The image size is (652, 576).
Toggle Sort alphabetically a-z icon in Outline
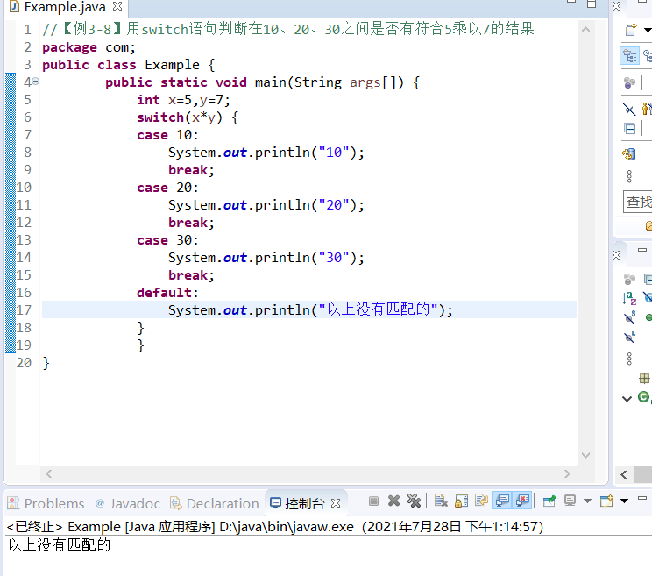coord(629,298)
